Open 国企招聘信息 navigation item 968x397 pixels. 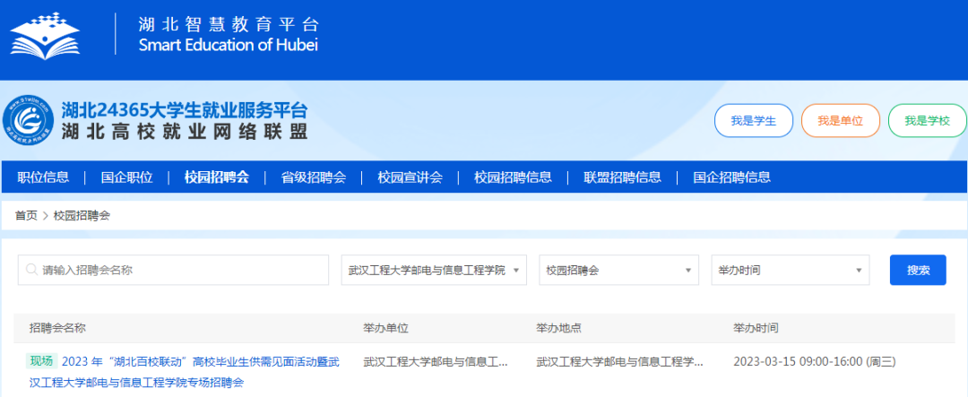(x=731, y=177)
